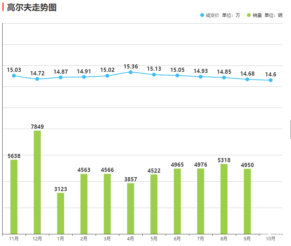The width and height of the screenshot is (291, 246).
Task: Click the 5318 sales bar for 8月
Action: tap(224, 199)
